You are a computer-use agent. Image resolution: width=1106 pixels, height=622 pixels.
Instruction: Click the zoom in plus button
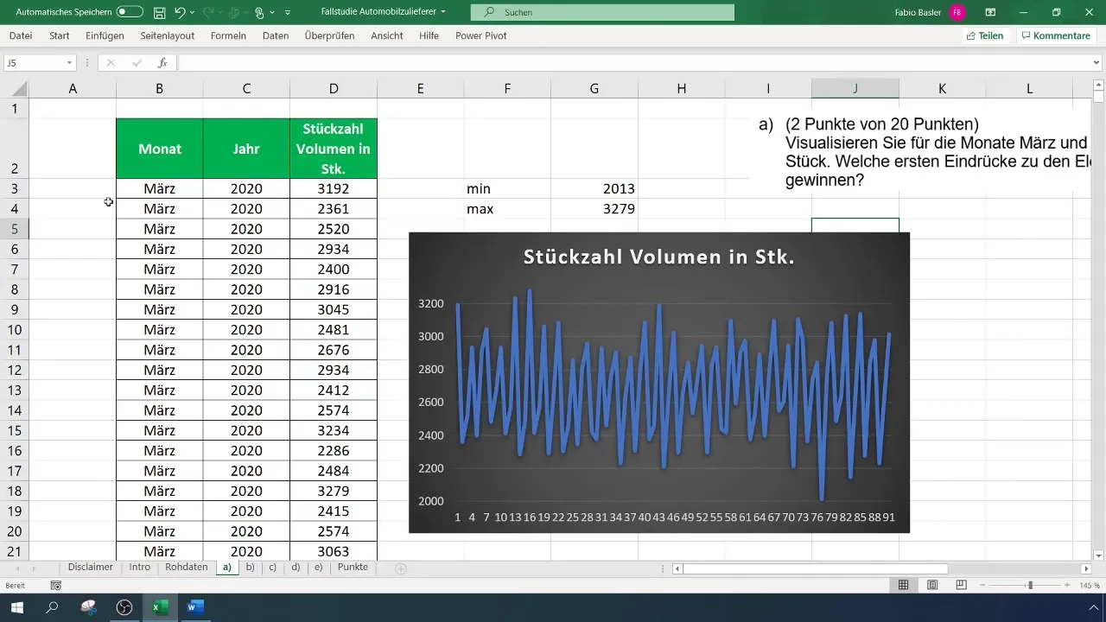point(1068,585)
